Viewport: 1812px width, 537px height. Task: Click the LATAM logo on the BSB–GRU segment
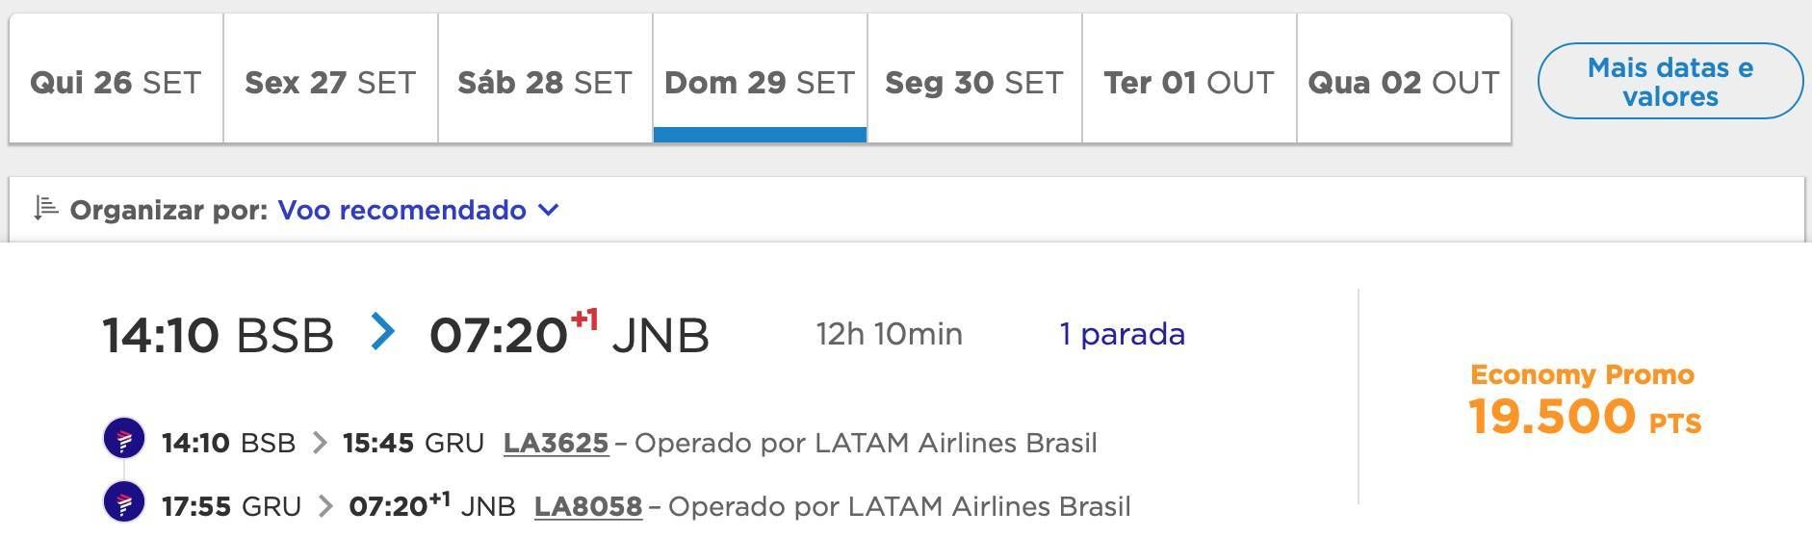point(124,440)
